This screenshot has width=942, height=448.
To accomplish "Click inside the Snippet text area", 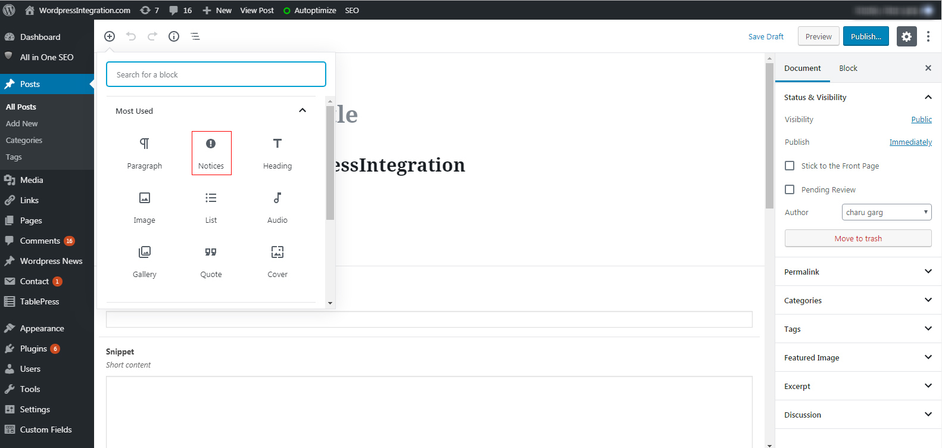I will click(429, 411).
